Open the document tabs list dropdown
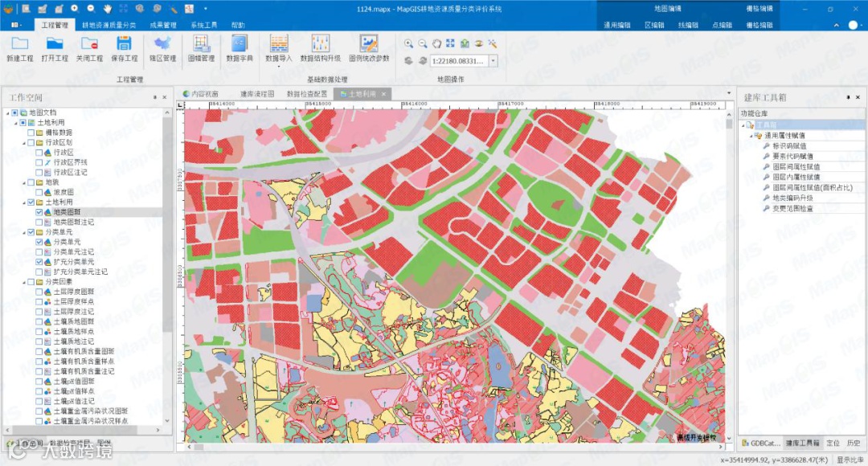This screenshot has width=868, height=466. (728, 93)
